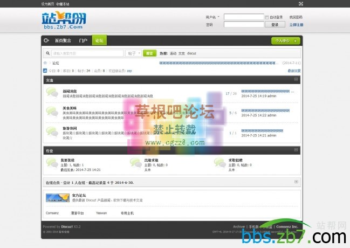The height and width of the screenshot is (248, 350).
Task: Click the Comsenz friend link
Action: pos(52,213)
